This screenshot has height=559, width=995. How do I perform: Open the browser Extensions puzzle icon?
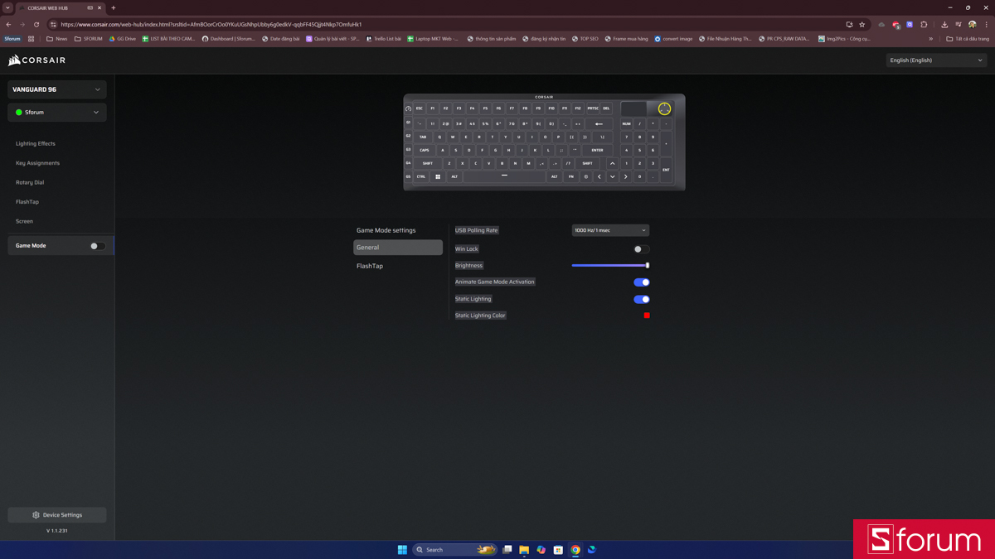pos(924,25)
